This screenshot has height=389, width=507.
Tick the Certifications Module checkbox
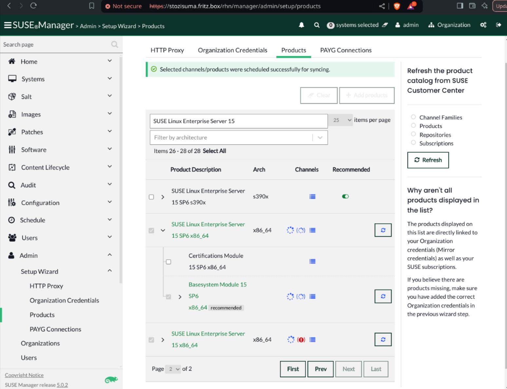point(168,262)
